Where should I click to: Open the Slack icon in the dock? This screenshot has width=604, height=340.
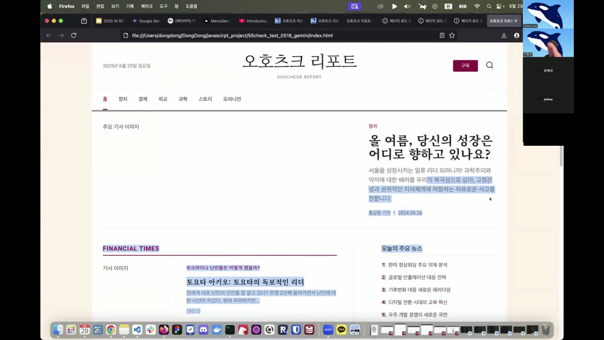tap(151, 330)
